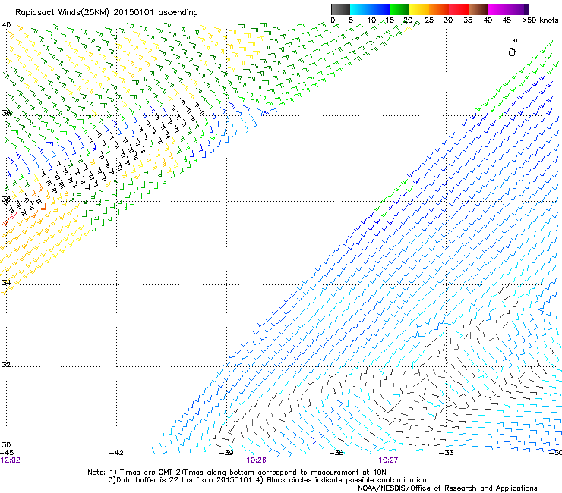Click the red wind barbs at the left edge

(9, 219)
